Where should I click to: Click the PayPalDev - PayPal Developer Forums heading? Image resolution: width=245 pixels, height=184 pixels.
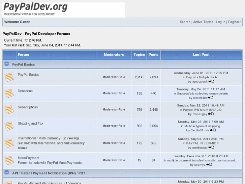tap(36, 34)
